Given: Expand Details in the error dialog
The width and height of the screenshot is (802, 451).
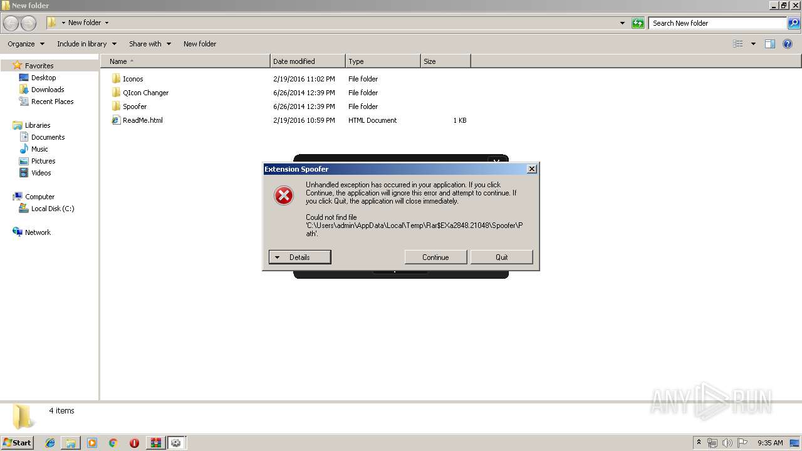Looking at the screenshot, I should click(x=299, y=257).
